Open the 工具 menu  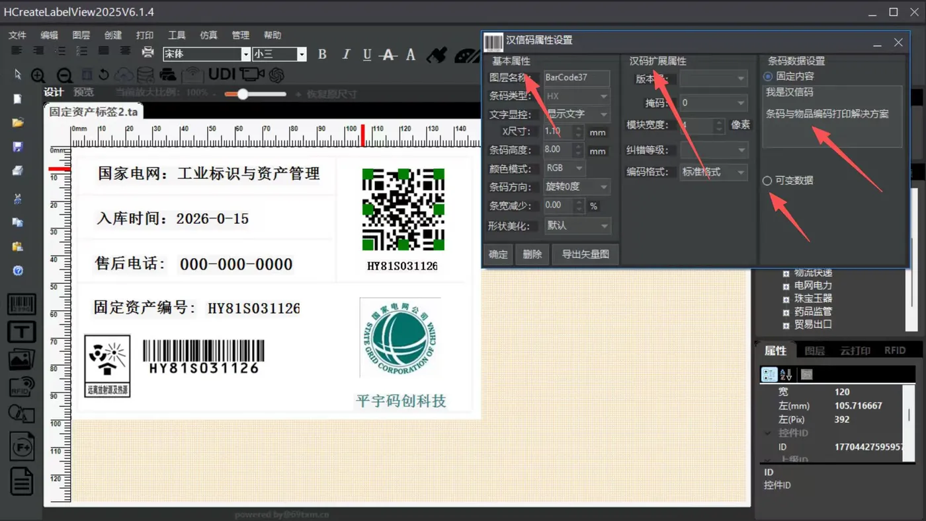click(x=177, y=35)
